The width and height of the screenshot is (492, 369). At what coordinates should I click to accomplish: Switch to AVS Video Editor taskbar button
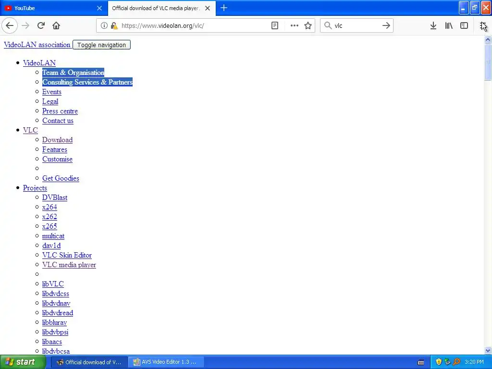[166, 362]
